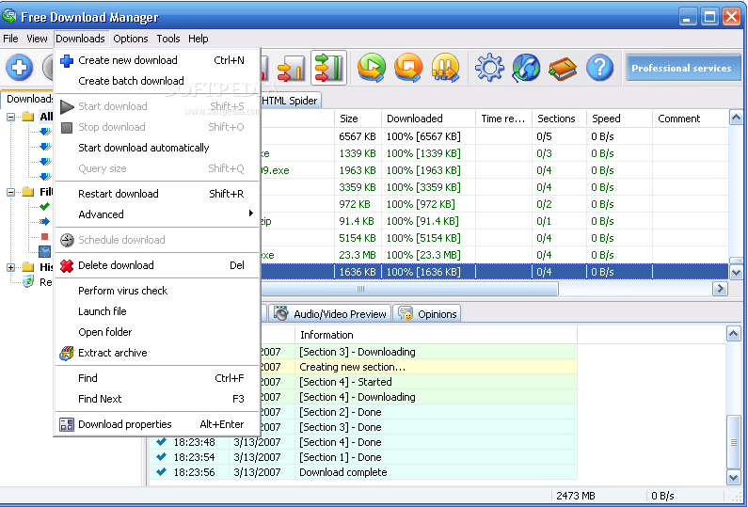748x507 pixels.
Task: Click the Information column header in log
Action: 436,335
